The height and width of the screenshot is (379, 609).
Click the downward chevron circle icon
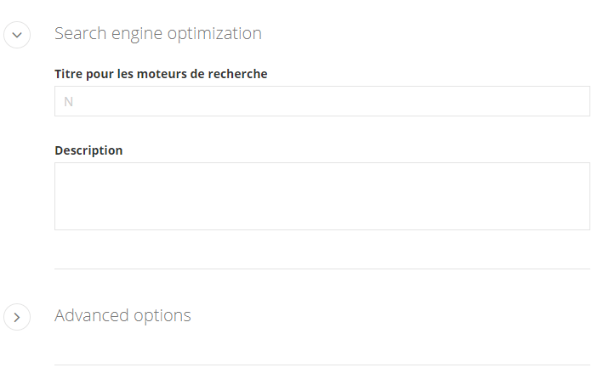click(x=17, y=35)
